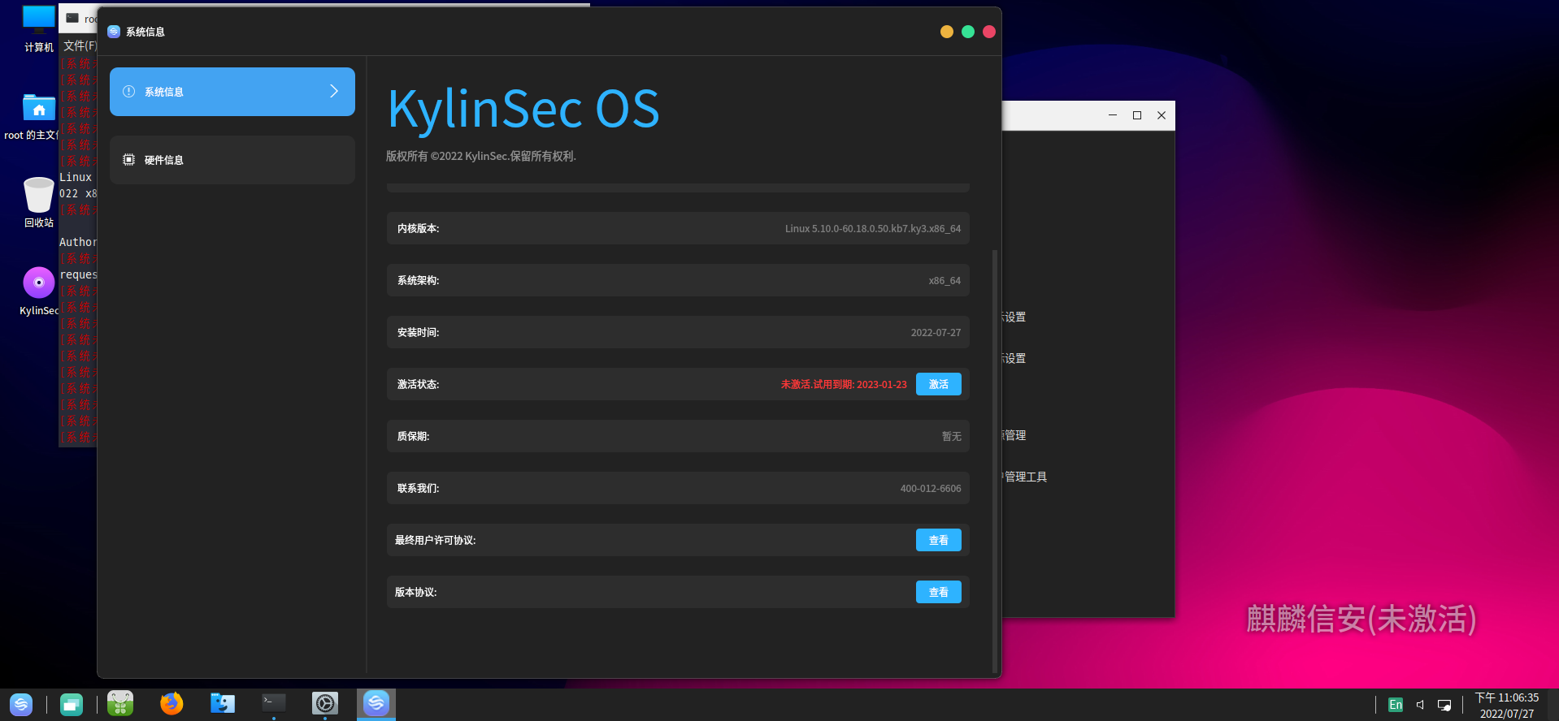Click the contact number 400-012-6606
1559x721 pixels.
click(x=931, y=489)
